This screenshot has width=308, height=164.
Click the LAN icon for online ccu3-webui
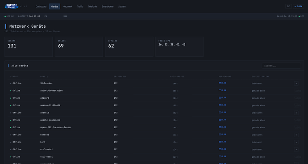[220, 156]
